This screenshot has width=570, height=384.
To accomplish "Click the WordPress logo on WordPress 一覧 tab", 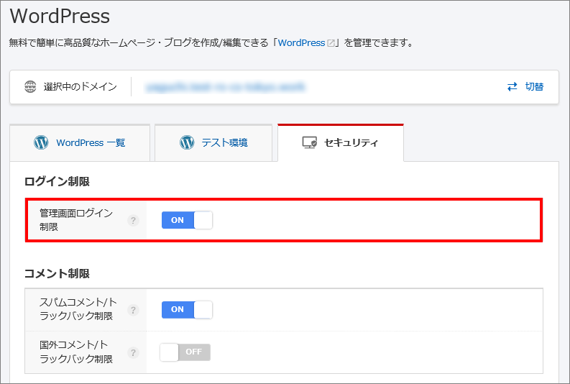I will (41, 142).
